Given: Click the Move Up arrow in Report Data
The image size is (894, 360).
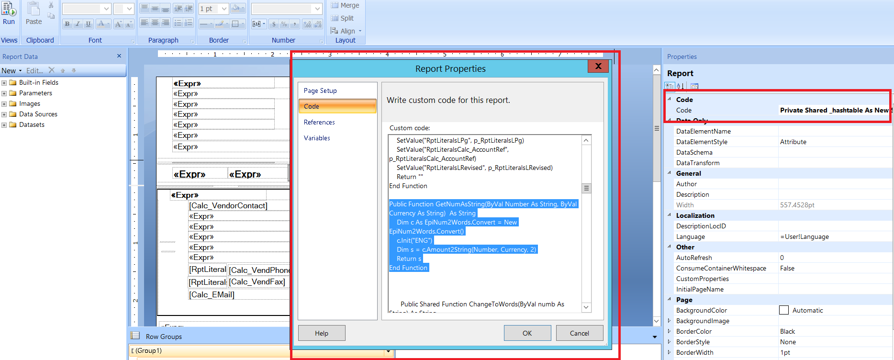Looking at the screenshot, I should click(63, 70).
